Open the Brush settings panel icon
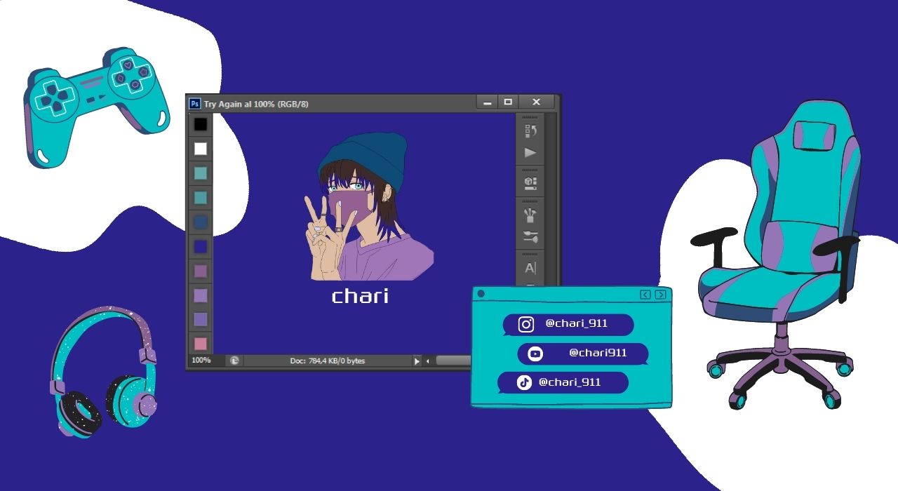Viewport: 898px width, 491px height. pos(530,237)
